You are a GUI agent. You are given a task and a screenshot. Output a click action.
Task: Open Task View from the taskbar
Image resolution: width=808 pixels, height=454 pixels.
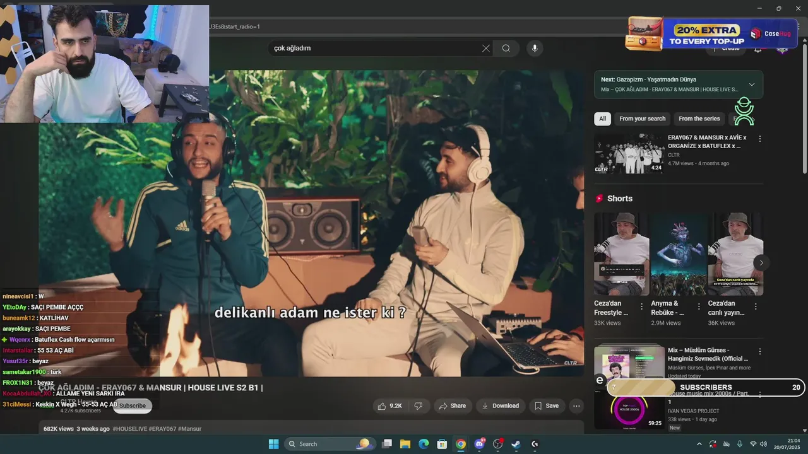click(387, 444)
